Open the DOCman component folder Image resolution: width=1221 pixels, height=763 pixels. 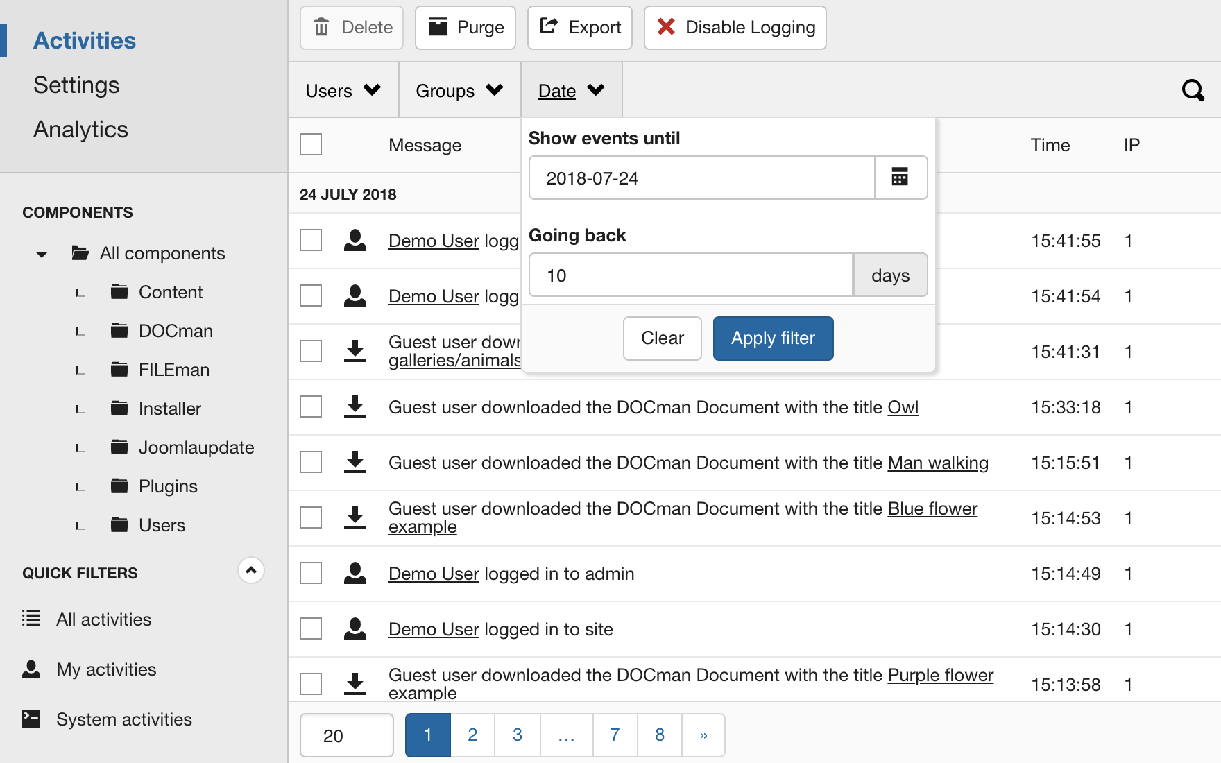(175, 331)
